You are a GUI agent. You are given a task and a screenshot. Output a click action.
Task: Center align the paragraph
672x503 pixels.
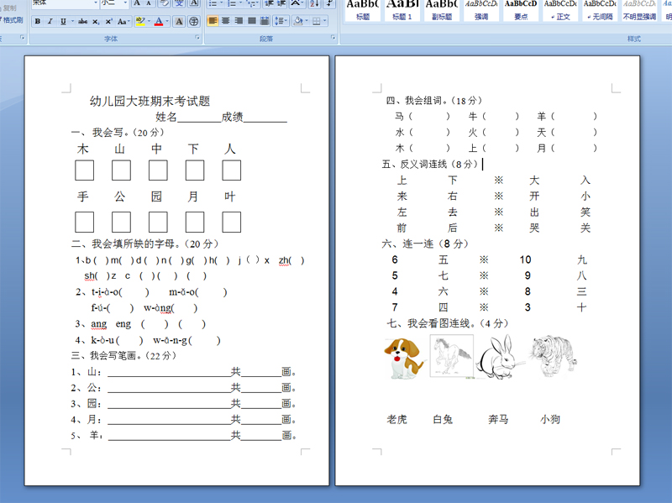click(226, 20)
